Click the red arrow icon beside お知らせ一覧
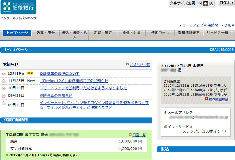 [127, 64]
